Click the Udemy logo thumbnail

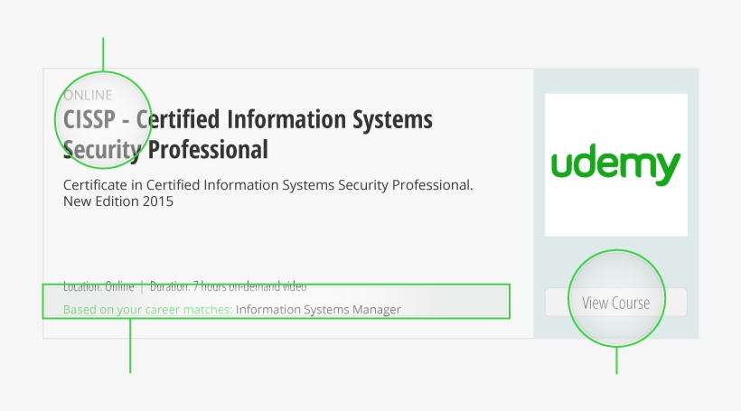(615, 165)
